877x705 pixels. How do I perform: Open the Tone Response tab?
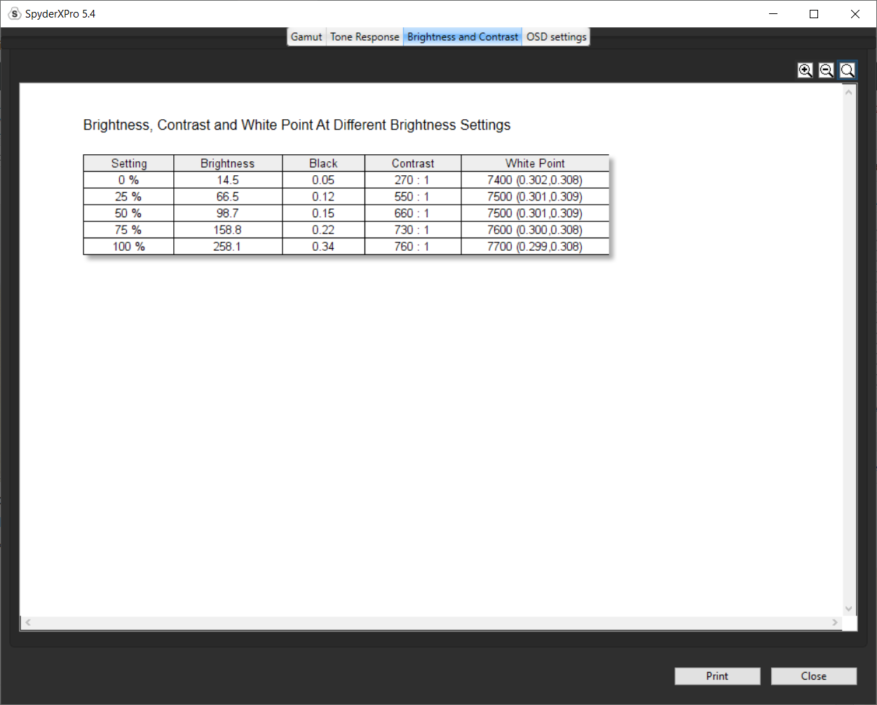click(365, 36)
